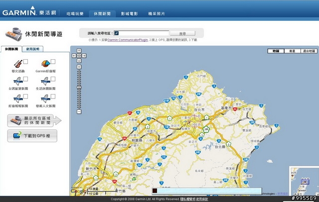Select the 衛星 satellite view
This screenshot has width=319, height=202.
293,51
